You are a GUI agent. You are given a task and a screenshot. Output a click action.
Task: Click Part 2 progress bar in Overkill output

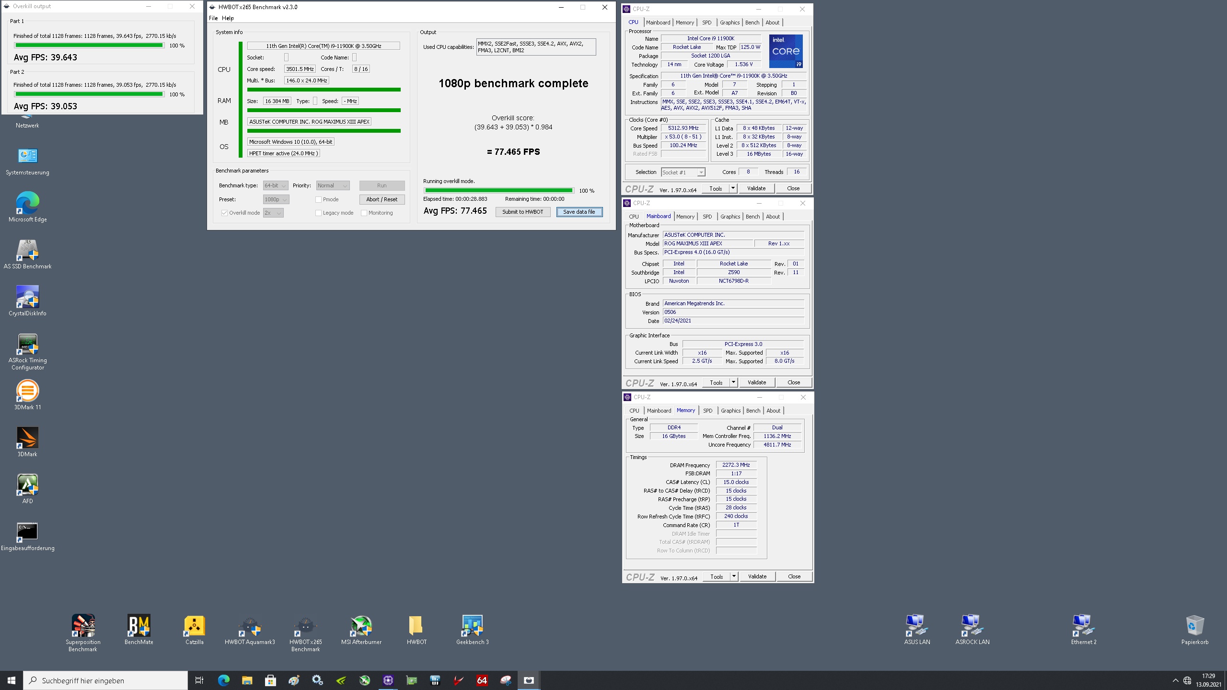(x=89, y=94)
